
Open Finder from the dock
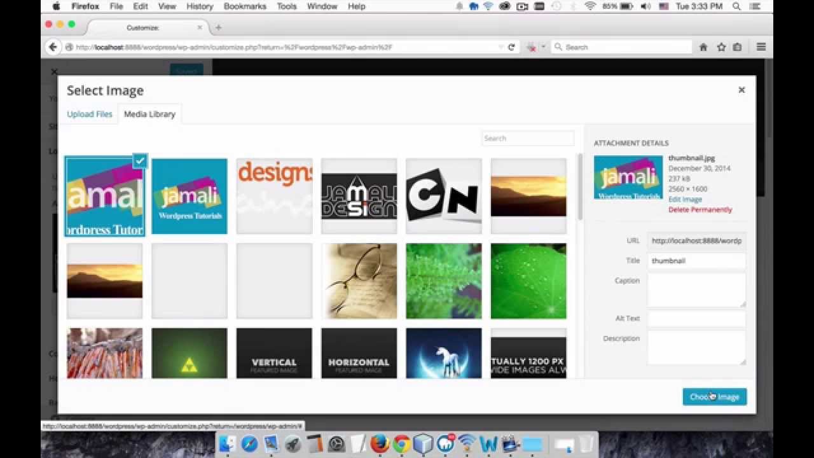(228, 443)
